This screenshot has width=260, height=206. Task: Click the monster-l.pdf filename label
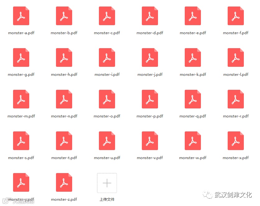(236, 75)
